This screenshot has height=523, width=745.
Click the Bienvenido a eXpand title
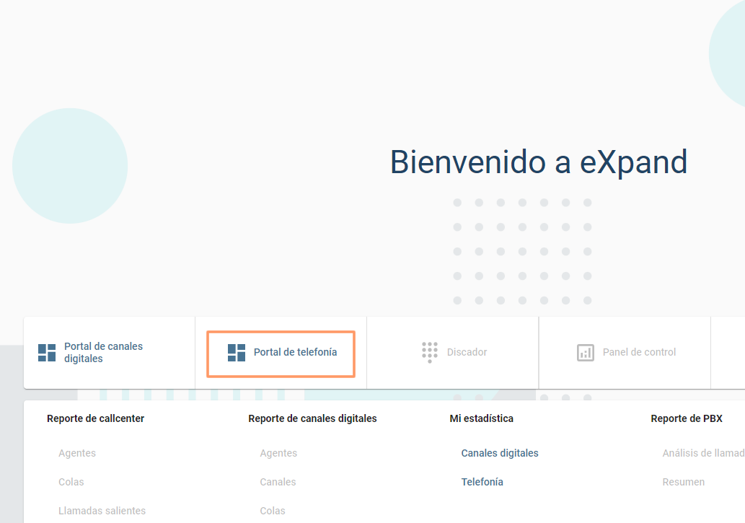(x=539, y=162)
